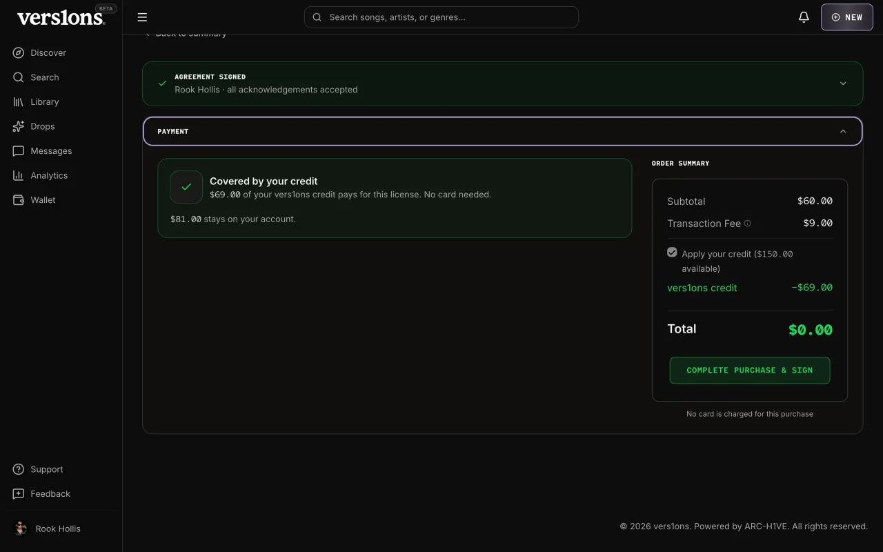The height and width of the screenshot is (552, 883).
Task: Expand the Agreement Signed section chevron
Action: coord(843,83)
